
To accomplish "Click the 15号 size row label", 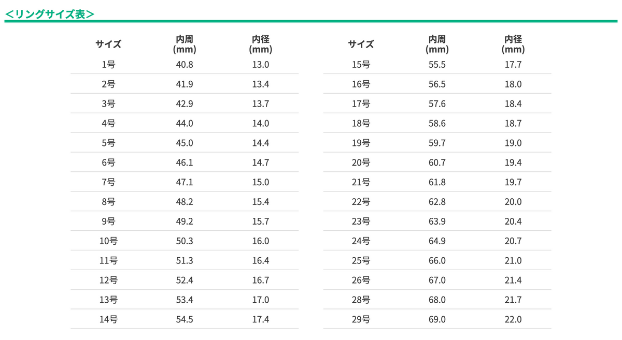I will 361,65.
